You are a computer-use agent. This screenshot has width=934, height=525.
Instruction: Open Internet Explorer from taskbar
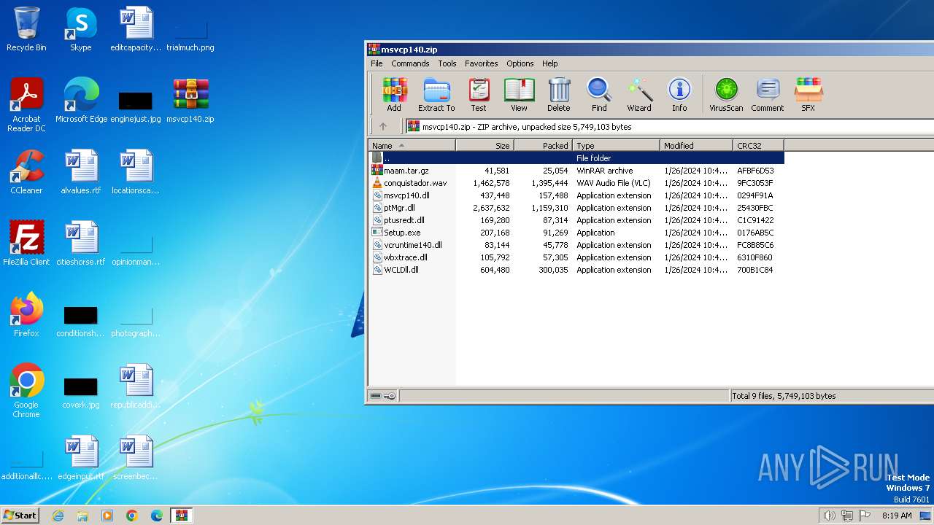(58, 516)
